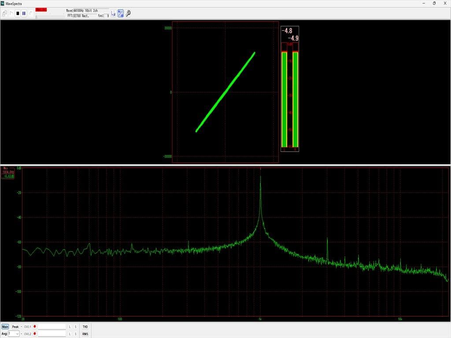Open the wrench settings icon
Image resolution: width=451 pixels, height=338 pixels.
tap(128, 13)
